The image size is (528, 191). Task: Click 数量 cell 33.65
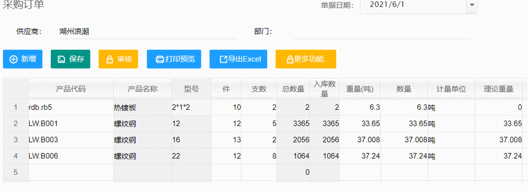404,123
